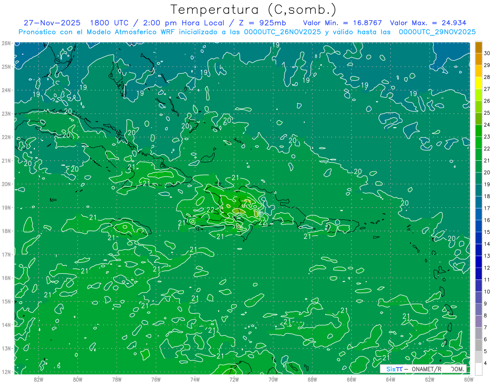This screenshot has width=498, height=385.
Task: Click the '18N' latitude axis label
Action: pos(6,231)
